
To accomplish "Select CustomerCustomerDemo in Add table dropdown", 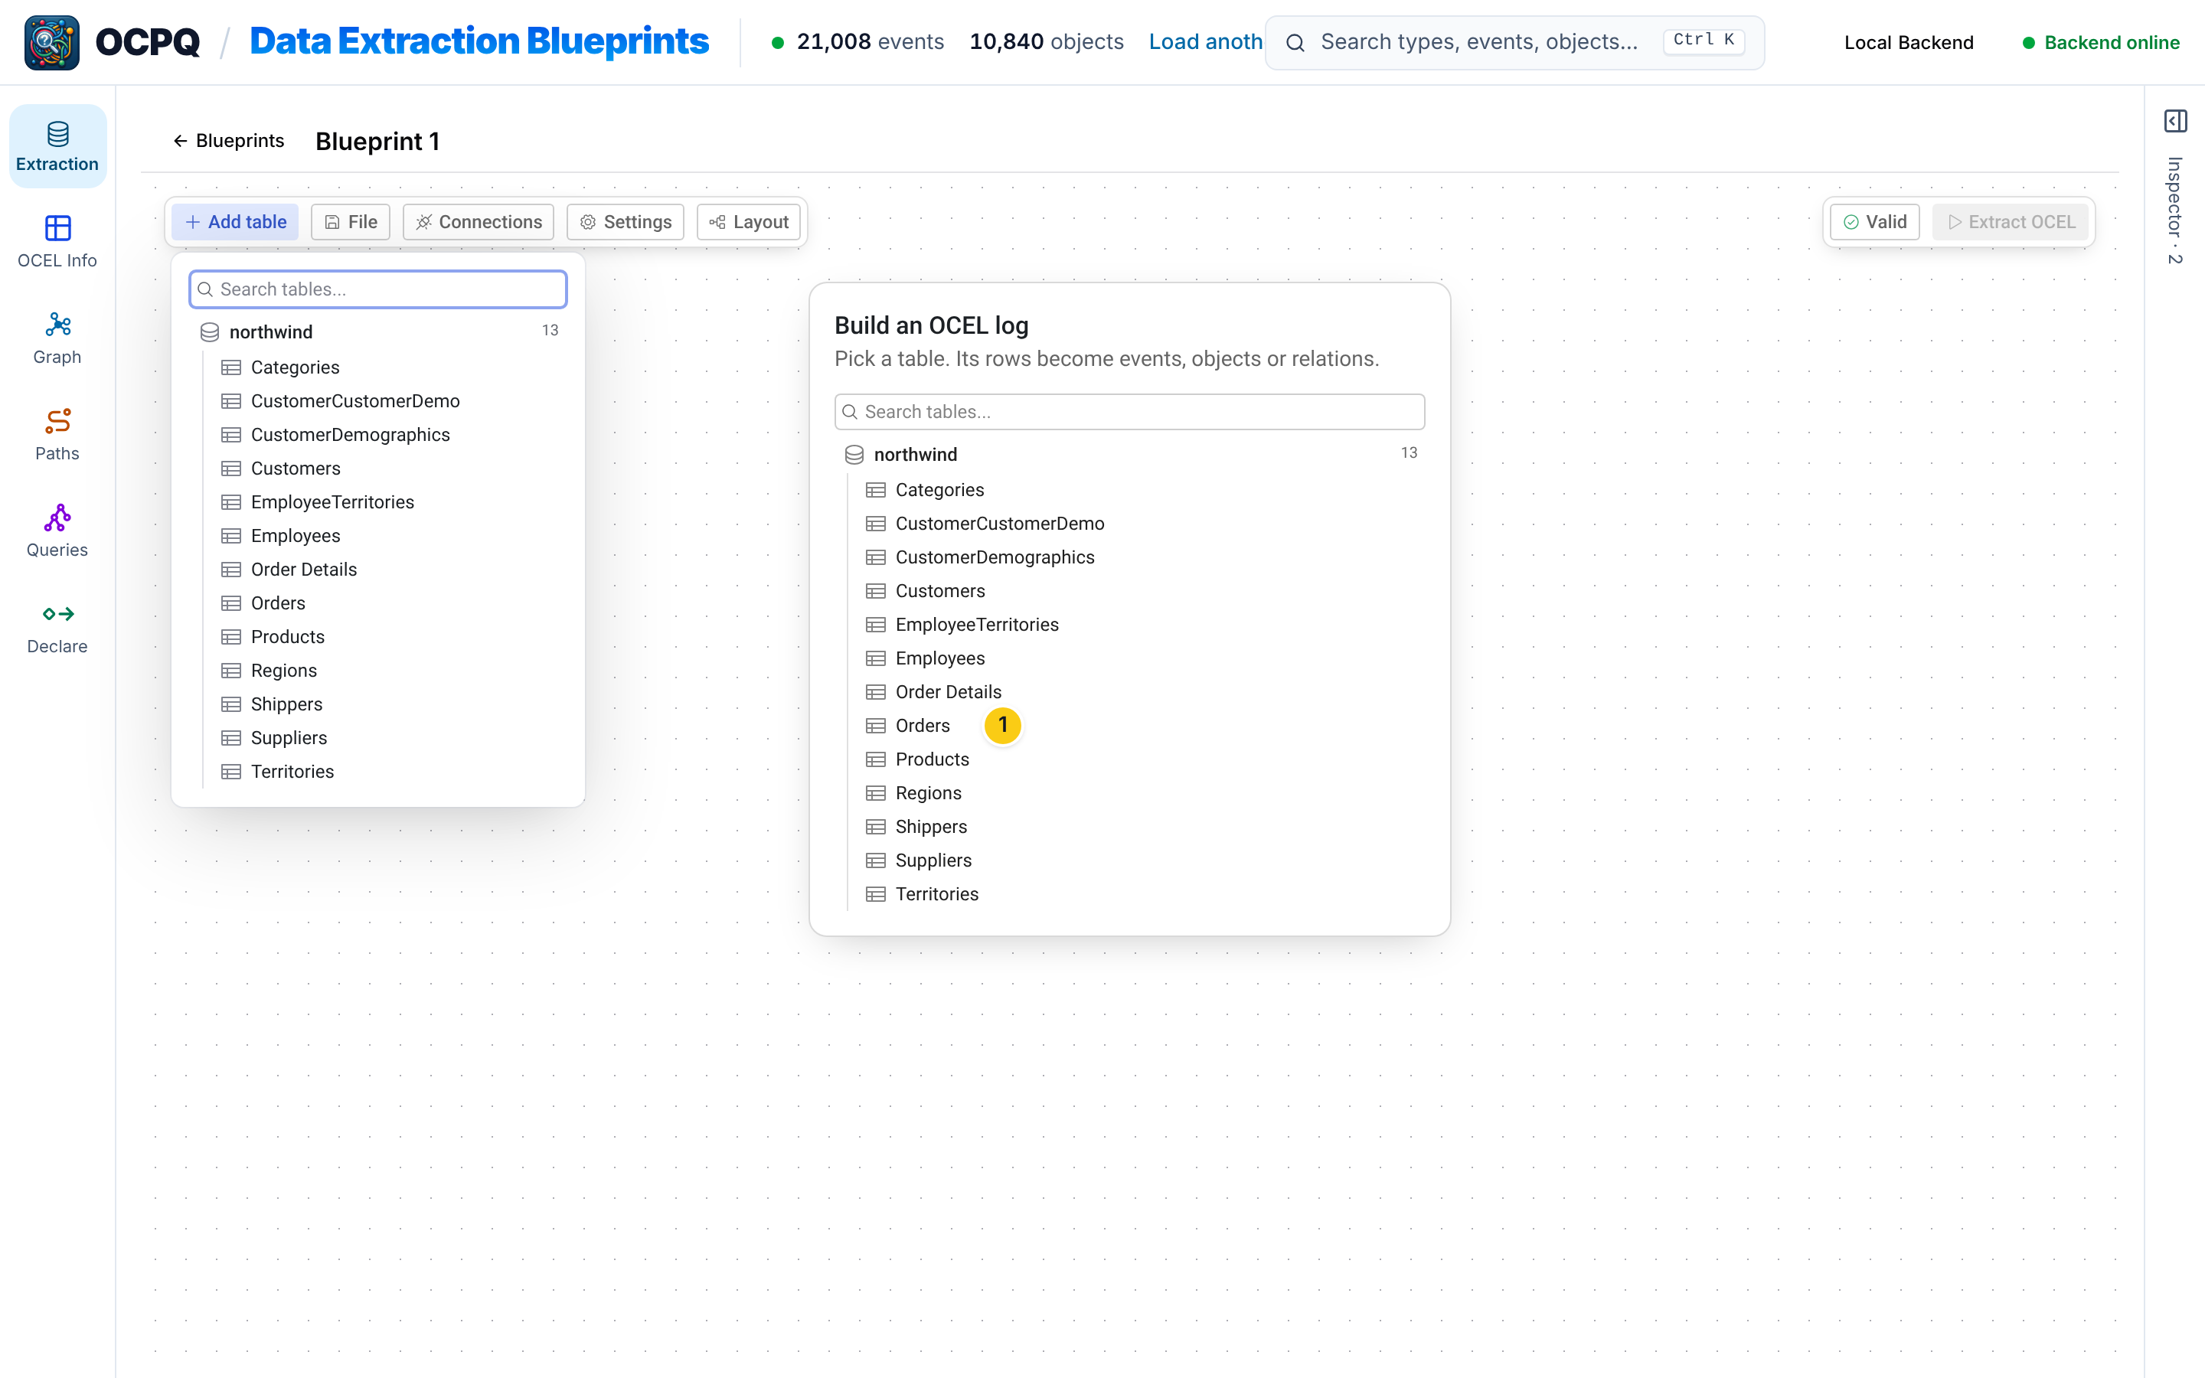I will point(389,401).
